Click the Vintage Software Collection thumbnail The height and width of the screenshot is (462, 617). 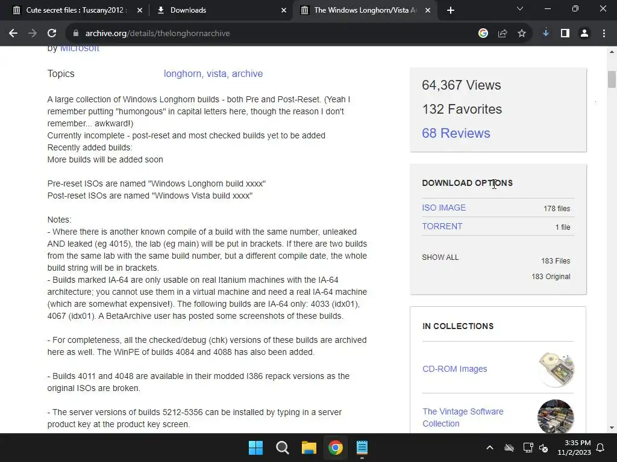(x=556, y=416)
